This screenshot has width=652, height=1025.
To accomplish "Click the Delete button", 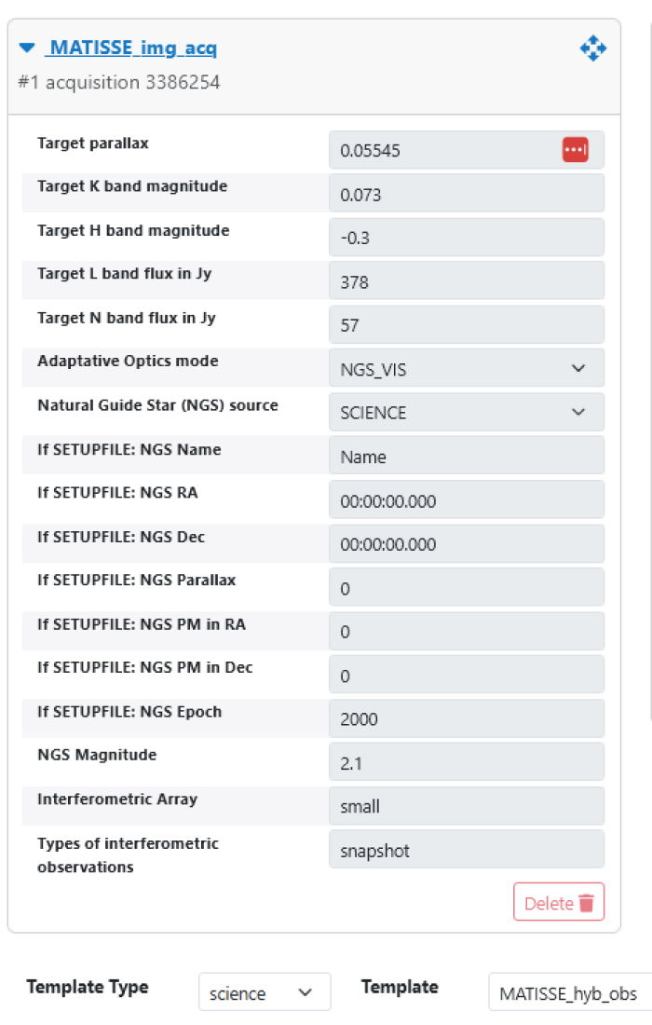I will [559, 902].
